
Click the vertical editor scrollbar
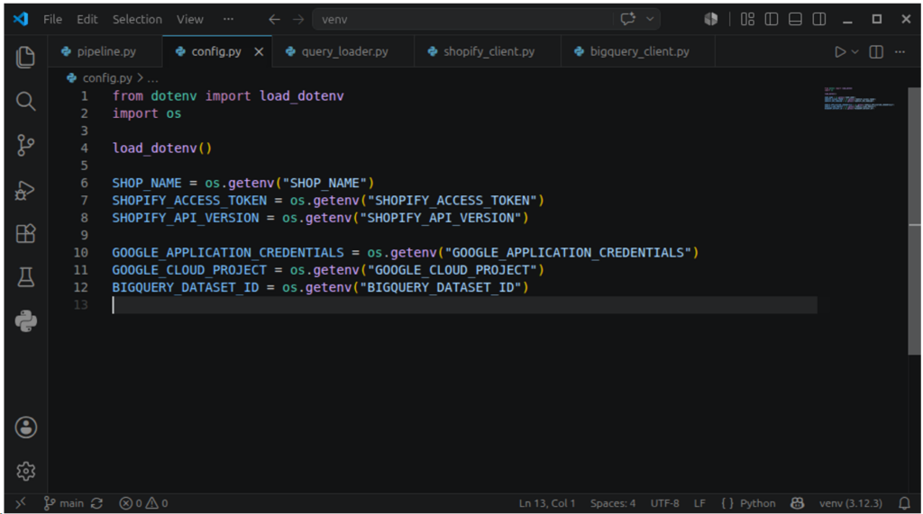click(x=914, y=221)
